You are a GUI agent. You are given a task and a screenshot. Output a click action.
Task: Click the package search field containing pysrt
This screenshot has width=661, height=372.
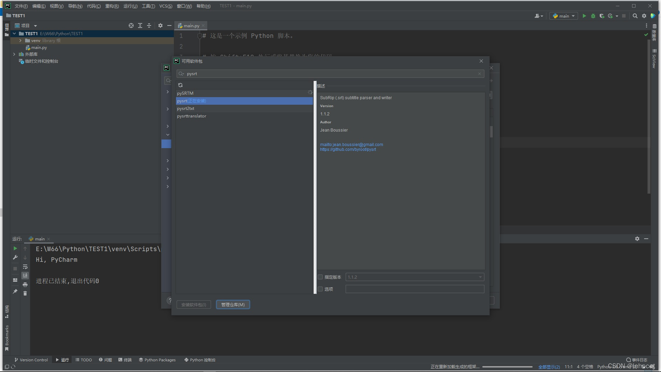pyautogui.click(x=330, y=74)
